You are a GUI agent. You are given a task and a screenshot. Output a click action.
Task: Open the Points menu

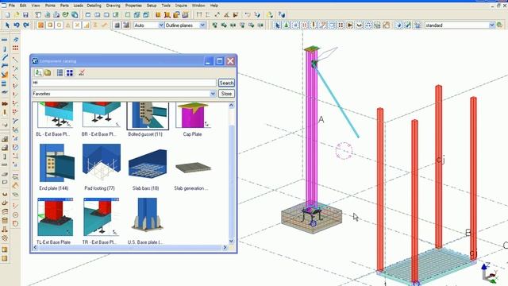50,6
